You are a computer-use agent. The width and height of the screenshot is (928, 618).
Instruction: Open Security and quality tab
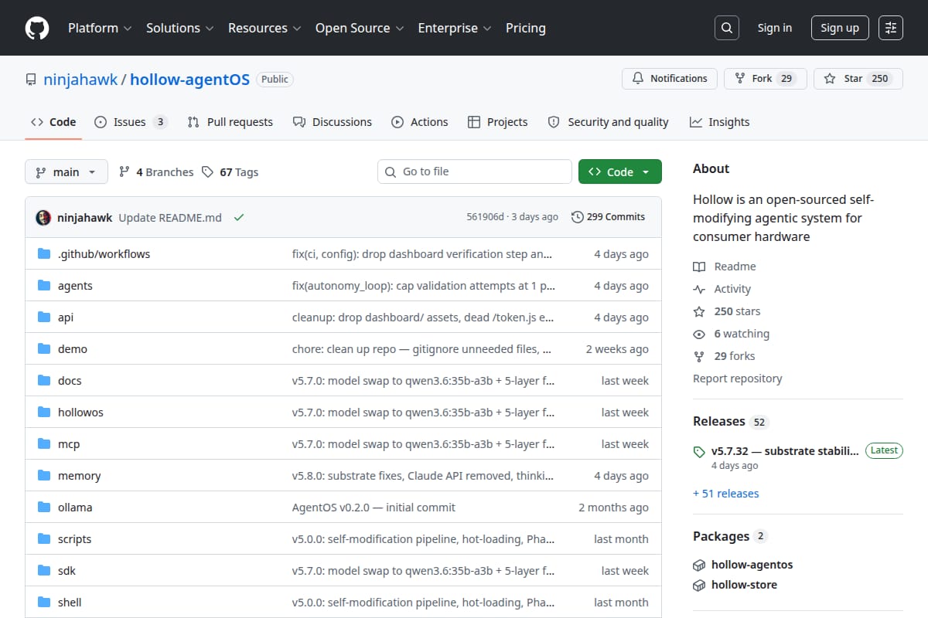(x=609, y=122)
